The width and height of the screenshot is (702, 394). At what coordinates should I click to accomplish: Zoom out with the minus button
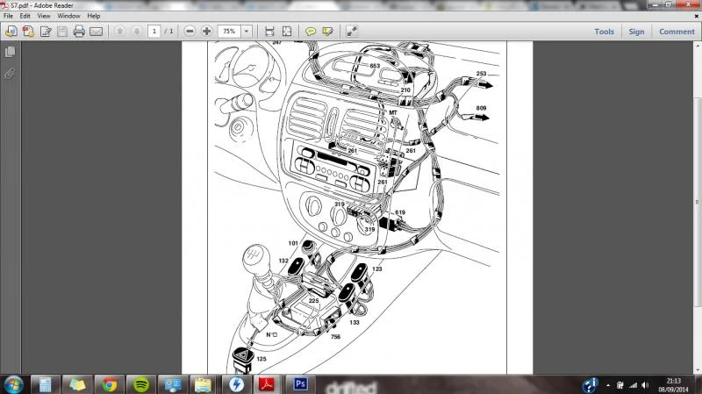190,32
